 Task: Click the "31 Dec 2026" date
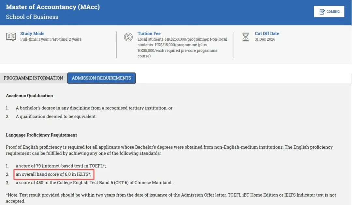[265, 39]
